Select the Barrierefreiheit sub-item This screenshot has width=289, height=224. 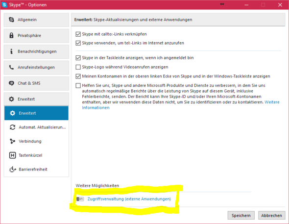click(36, 169)
